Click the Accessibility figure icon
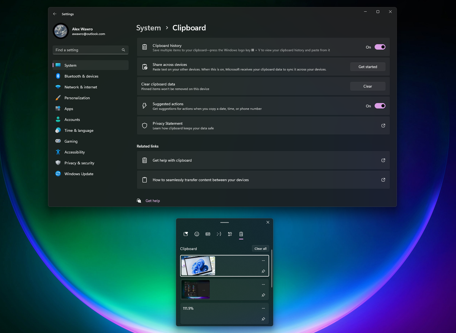Image resolution: width=456 pixels, height=333 pixels. (58, 152)
